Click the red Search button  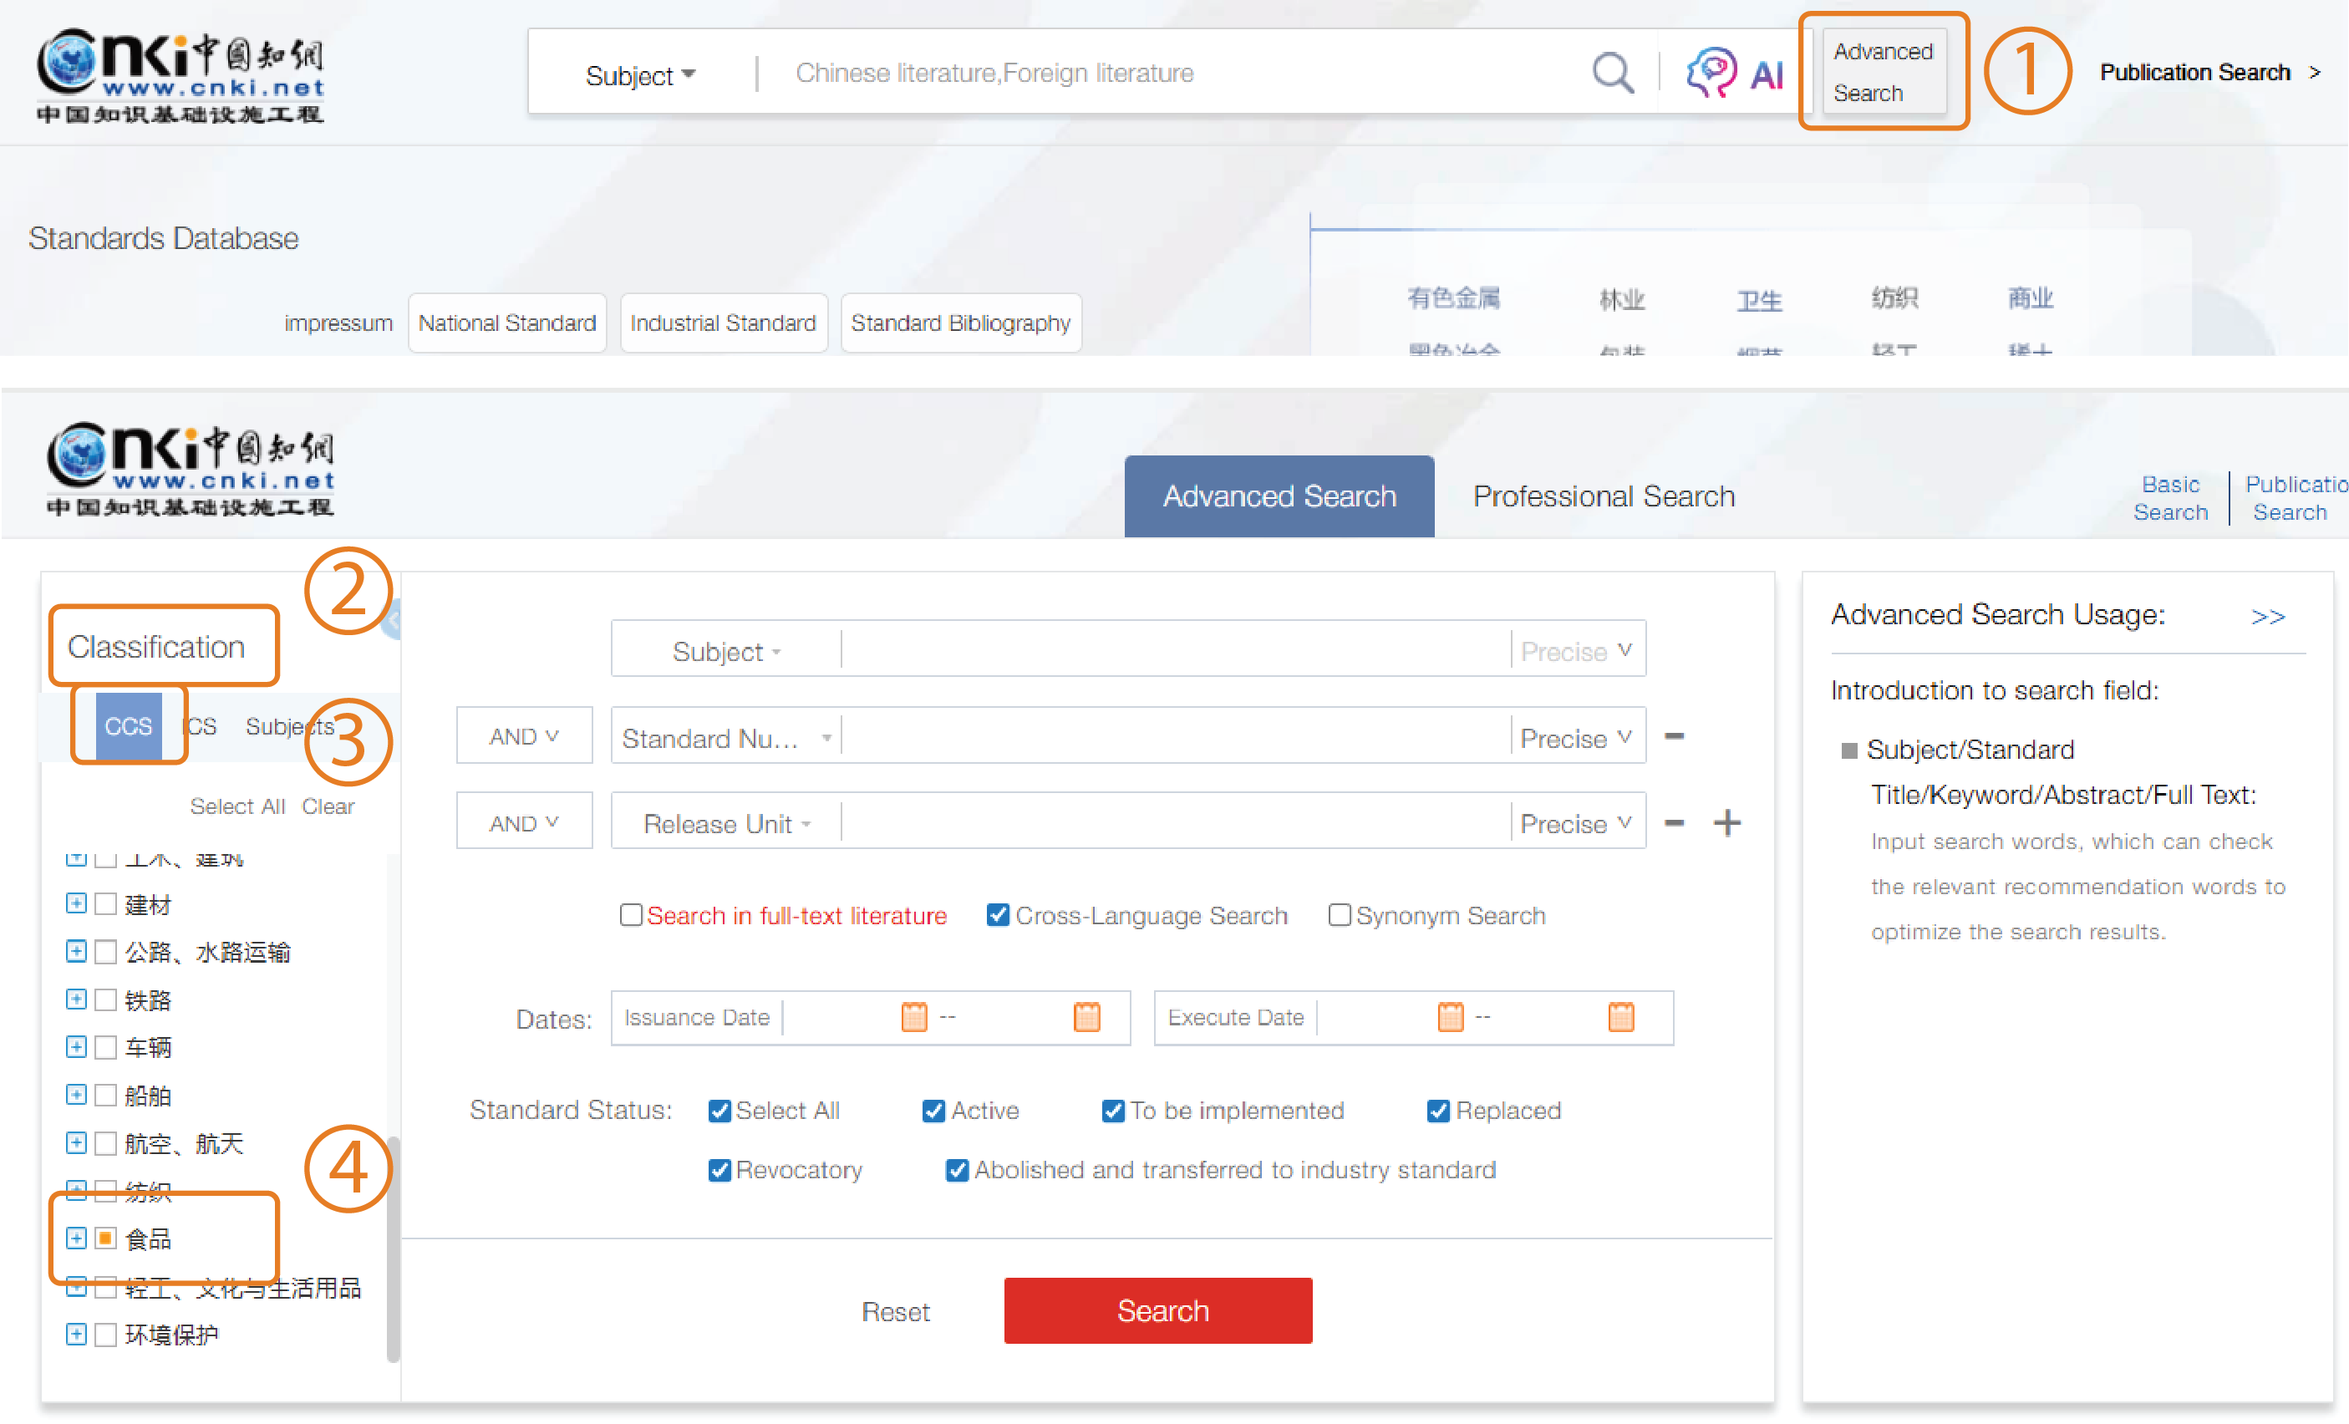(1157, 1310)
